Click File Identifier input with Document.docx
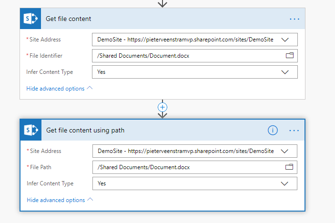Screen dimensions: 335x223 194,56
